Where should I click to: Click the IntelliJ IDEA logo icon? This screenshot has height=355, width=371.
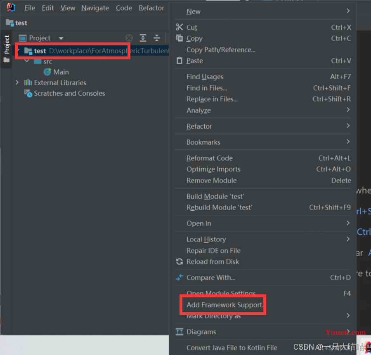11,7
